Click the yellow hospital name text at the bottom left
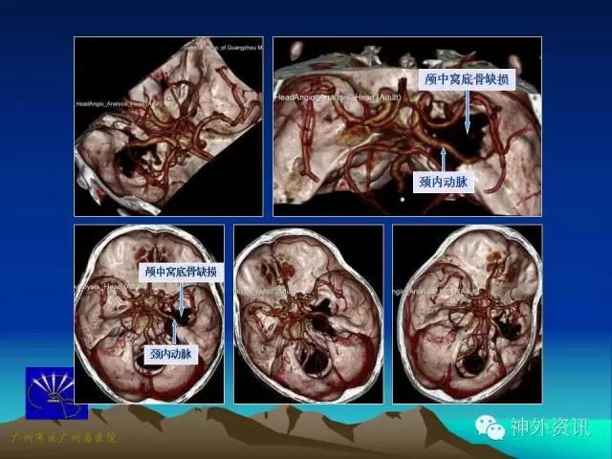The width and height of the screenshot is (612, 459). click(x=63, y=438)
